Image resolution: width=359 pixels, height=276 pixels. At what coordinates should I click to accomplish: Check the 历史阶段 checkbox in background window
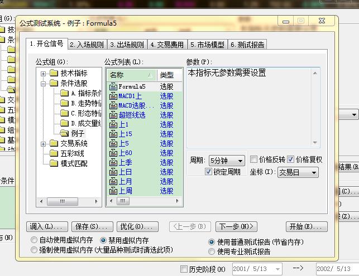click(184, 269)
